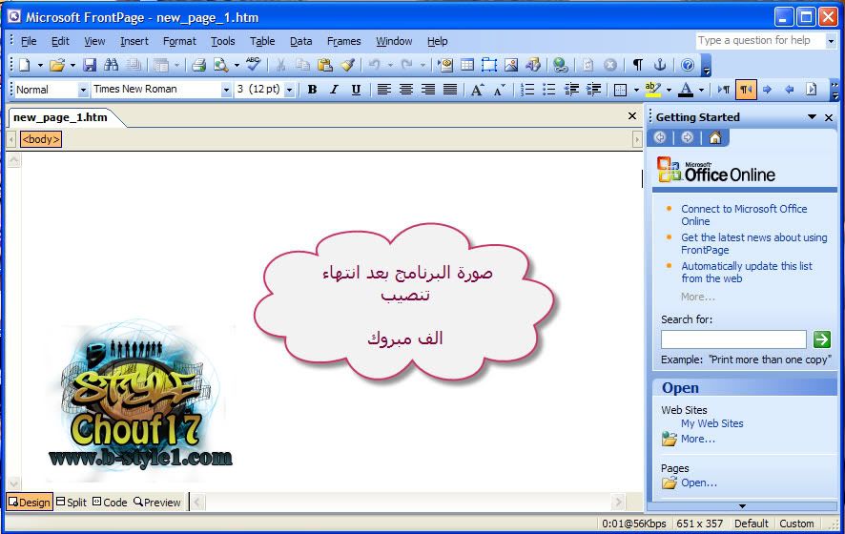Click Get the latest news about FrontPage
The image size is (845, 534).
[754, 243]
